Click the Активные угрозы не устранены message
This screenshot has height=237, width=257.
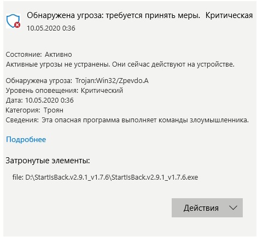[120, 64]
